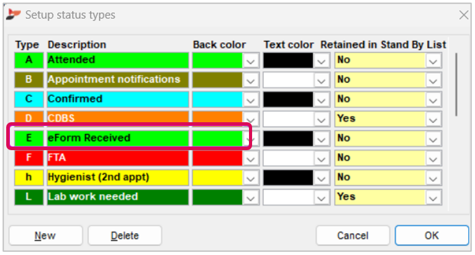The image size is (475, 255).
Task: Click the eForm Received description field
Action: click(117, 138)
